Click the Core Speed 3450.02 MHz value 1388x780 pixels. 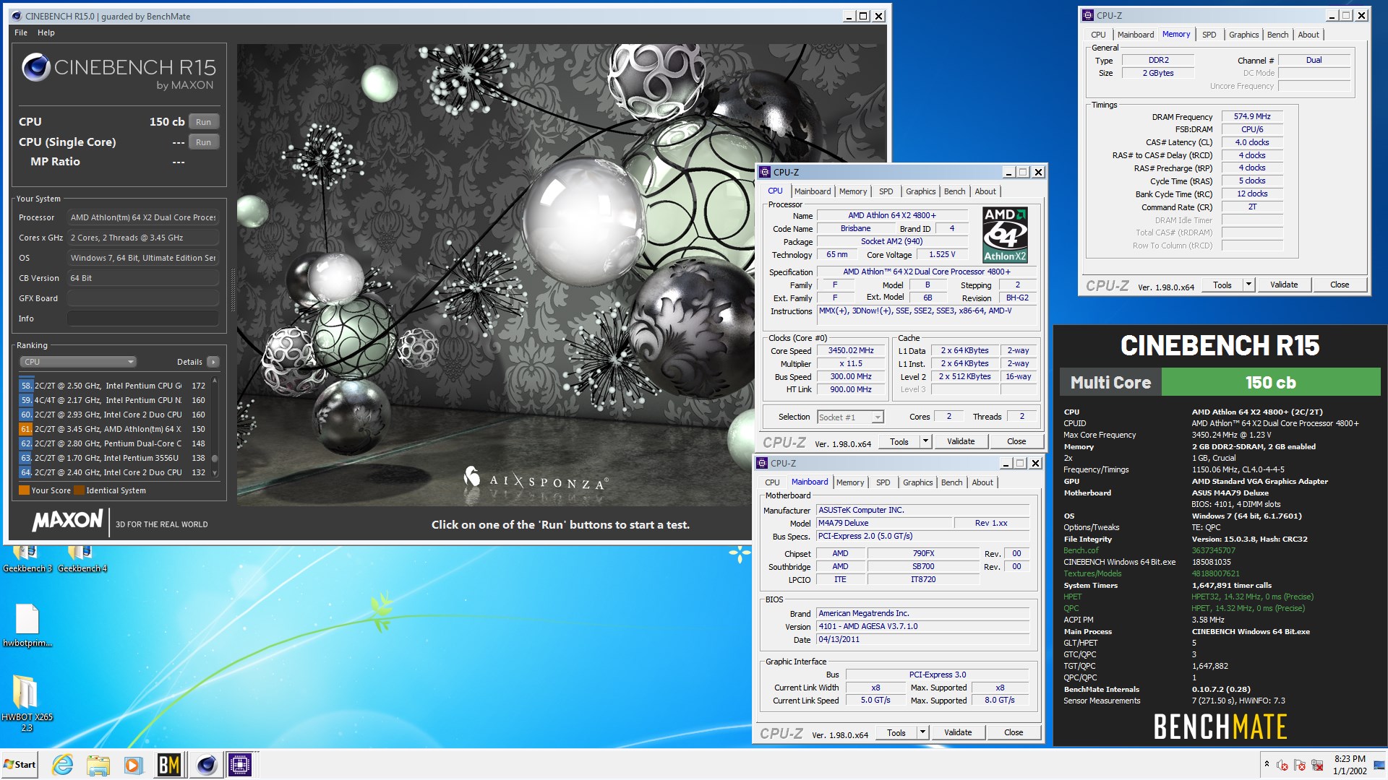(851, 351)
